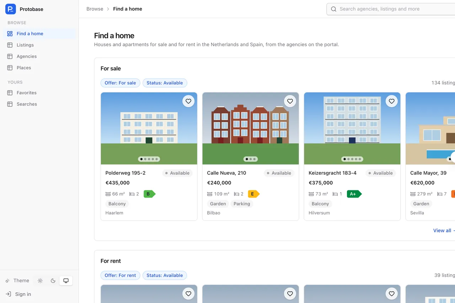Open the Polderweg 195-2 building photo
This screenshot has width=455, height=303.
tap(149, 129)
